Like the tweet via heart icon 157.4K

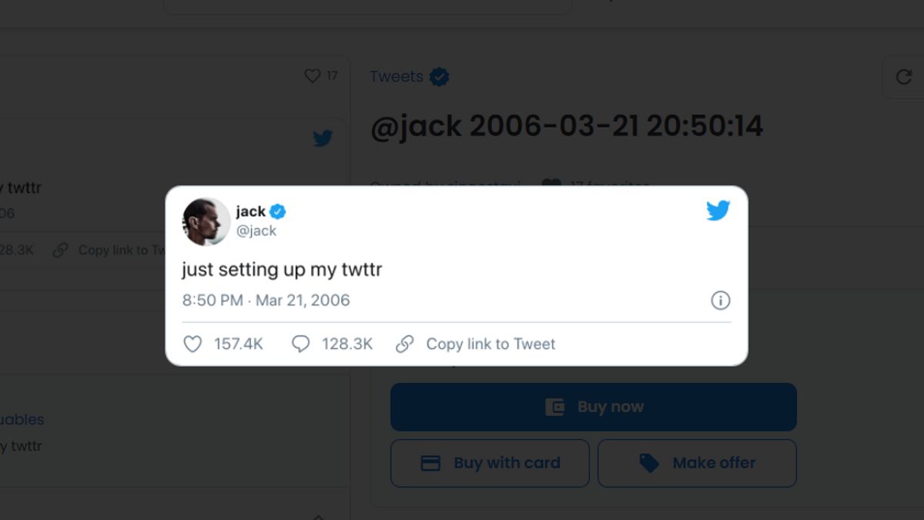click(192, 344)
